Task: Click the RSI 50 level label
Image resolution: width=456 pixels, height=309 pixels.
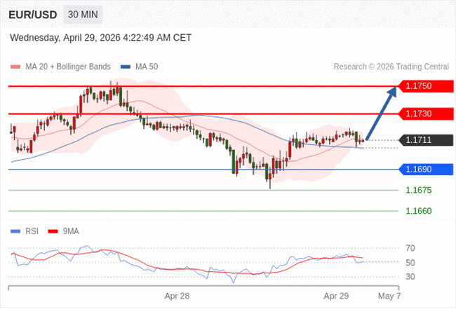Action: point(410,263)
